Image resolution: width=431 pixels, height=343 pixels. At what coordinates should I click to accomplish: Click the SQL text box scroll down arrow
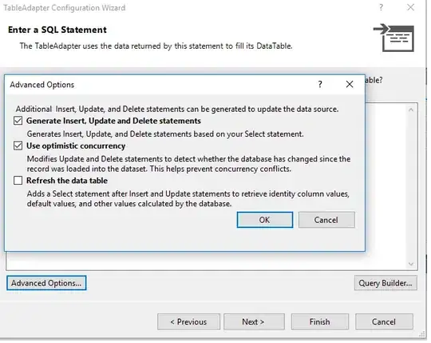tap(411, 264)
